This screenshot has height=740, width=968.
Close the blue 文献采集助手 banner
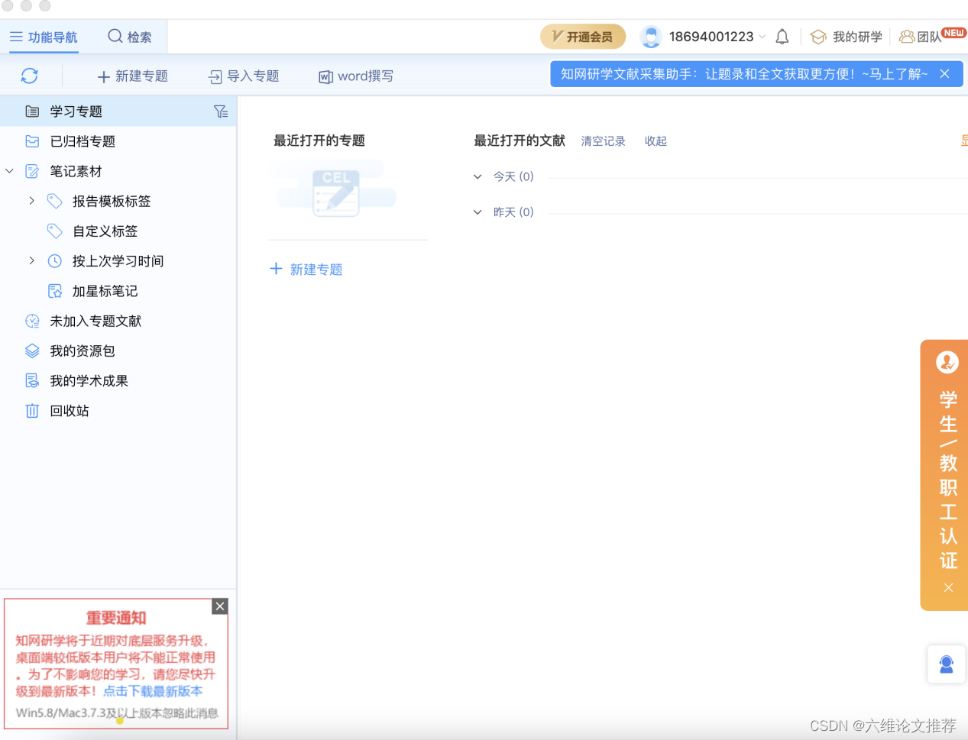tap(945, 74)
